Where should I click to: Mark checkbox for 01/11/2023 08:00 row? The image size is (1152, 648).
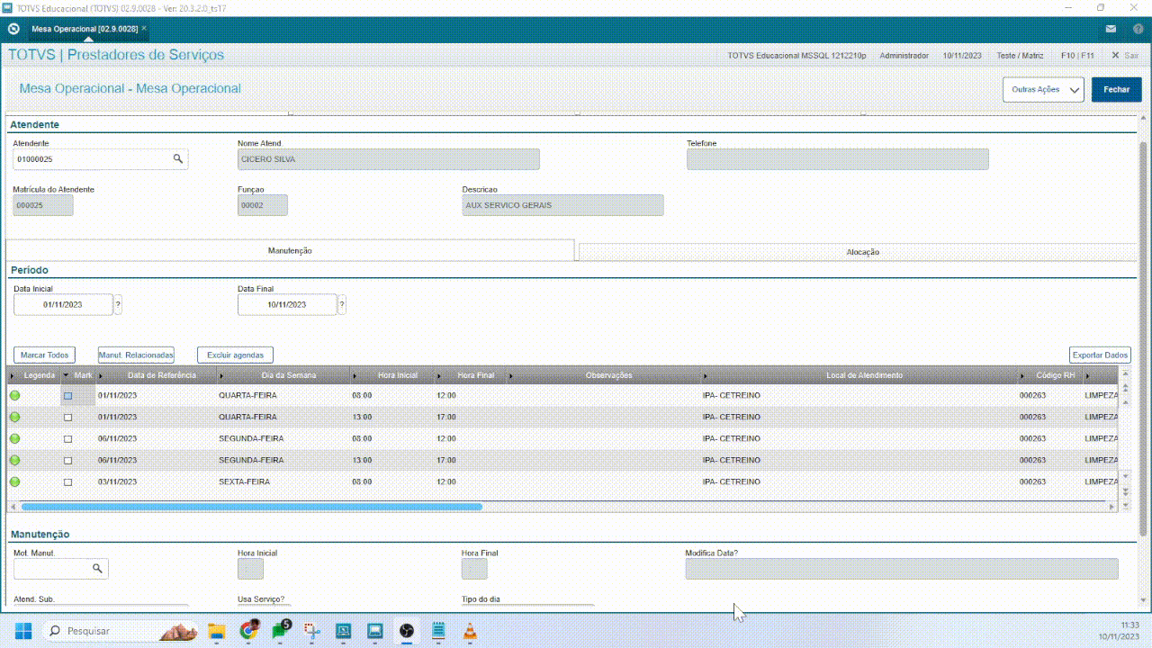pyautogui.click(x=67, y=396)
